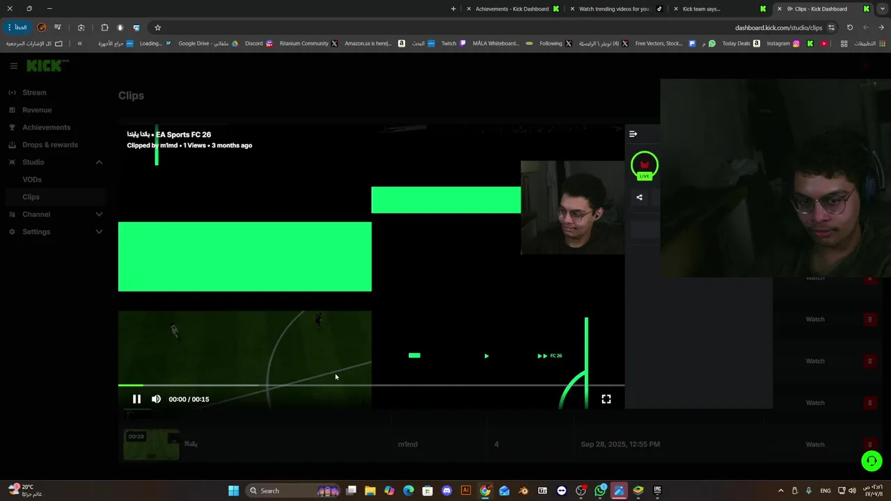Collapse the Studio section chevron
891x501 pixels.
(x=99, y=162)
